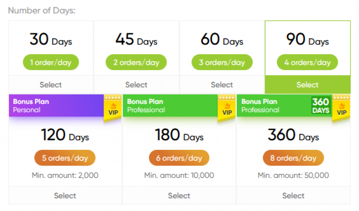
Task: Select the 60 Days plan
Action: (x=222, y=85)
